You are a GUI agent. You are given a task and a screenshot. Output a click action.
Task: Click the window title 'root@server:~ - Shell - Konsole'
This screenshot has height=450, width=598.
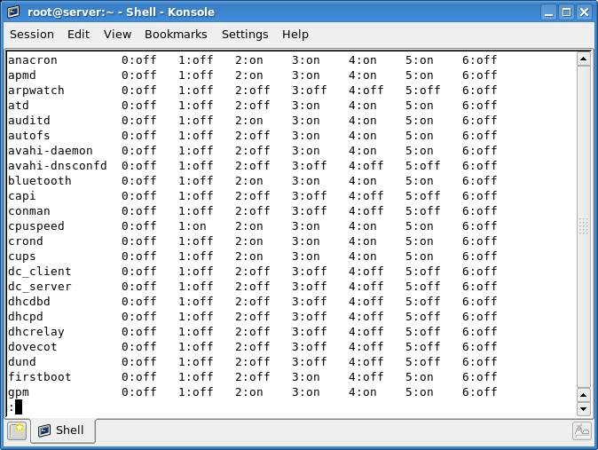tap(121, 12)
